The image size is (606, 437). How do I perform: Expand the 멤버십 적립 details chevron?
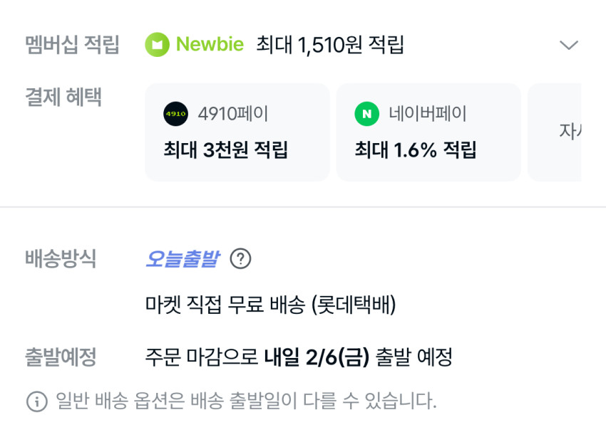click(568, 46)
